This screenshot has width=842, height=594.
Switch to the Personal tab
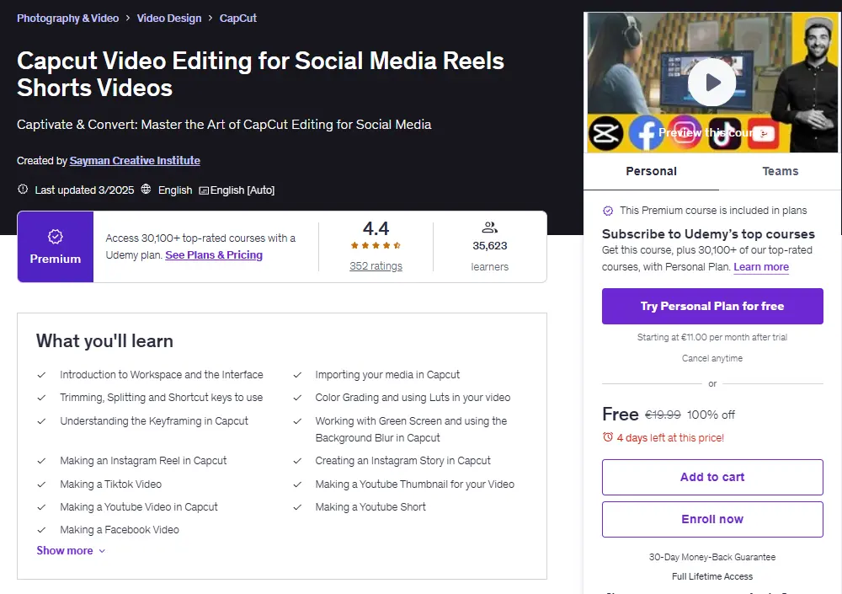tap(651, 171)
